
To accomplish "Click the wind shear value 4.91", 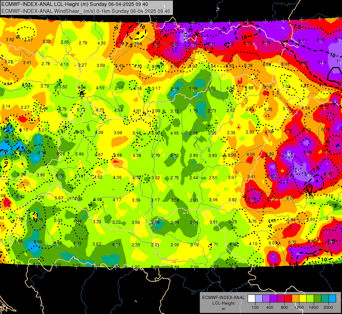I will pos(137,111).
